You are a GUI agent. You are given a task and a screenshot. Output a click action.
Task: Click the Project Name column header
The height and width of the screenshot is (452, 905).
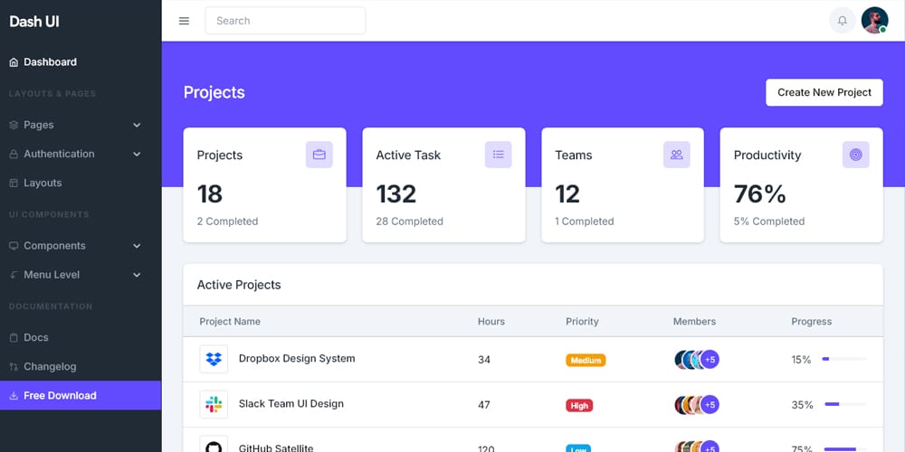tap(230, 322)
